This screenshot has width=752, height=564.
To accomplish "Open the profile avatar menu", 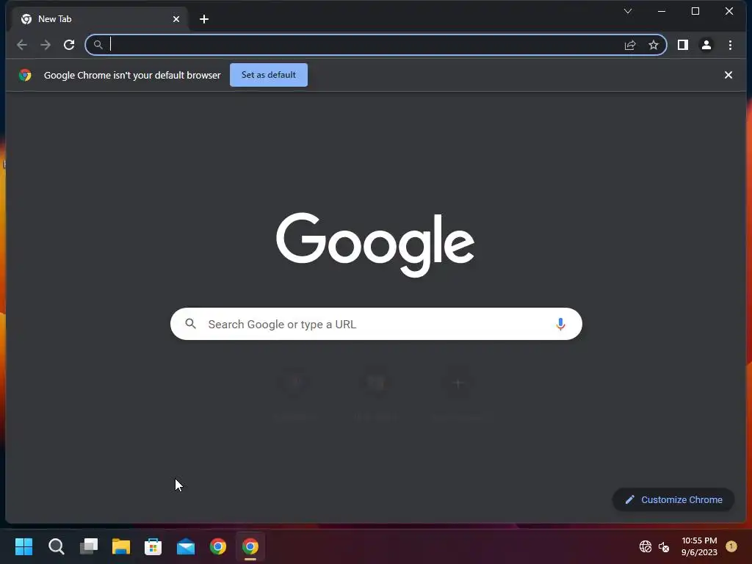I will (x=706, y=45).
